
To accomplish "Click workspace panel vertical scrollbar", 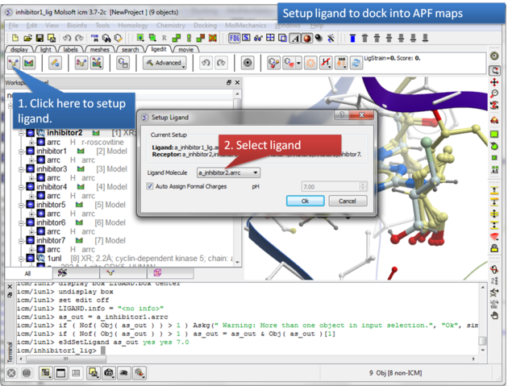I will (x=238, y=178).
